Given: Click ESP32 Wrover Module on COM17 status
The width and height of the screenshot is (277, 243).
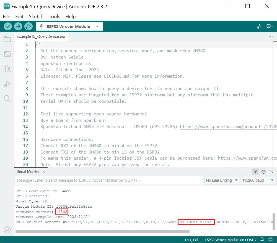Looking at the screenshot, I should click(x=231, y=240).
